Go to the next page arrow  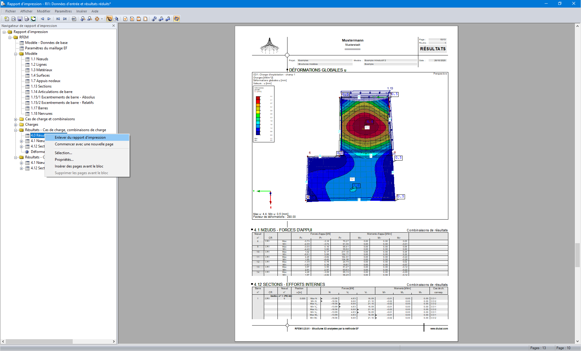(49, 19)
